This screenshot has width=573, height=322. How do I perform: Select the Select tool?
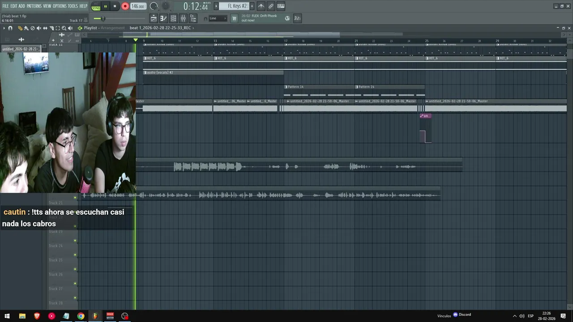click(57, 28)
